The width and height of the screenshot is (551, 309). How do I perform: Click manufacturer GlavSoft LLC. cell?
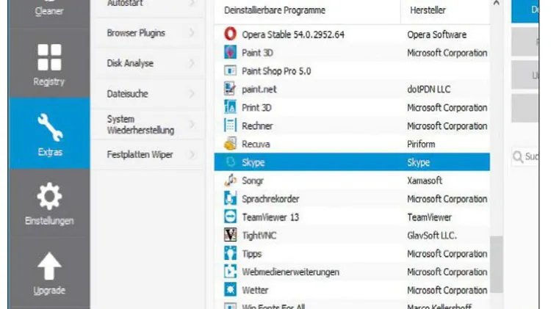(432, 236)
